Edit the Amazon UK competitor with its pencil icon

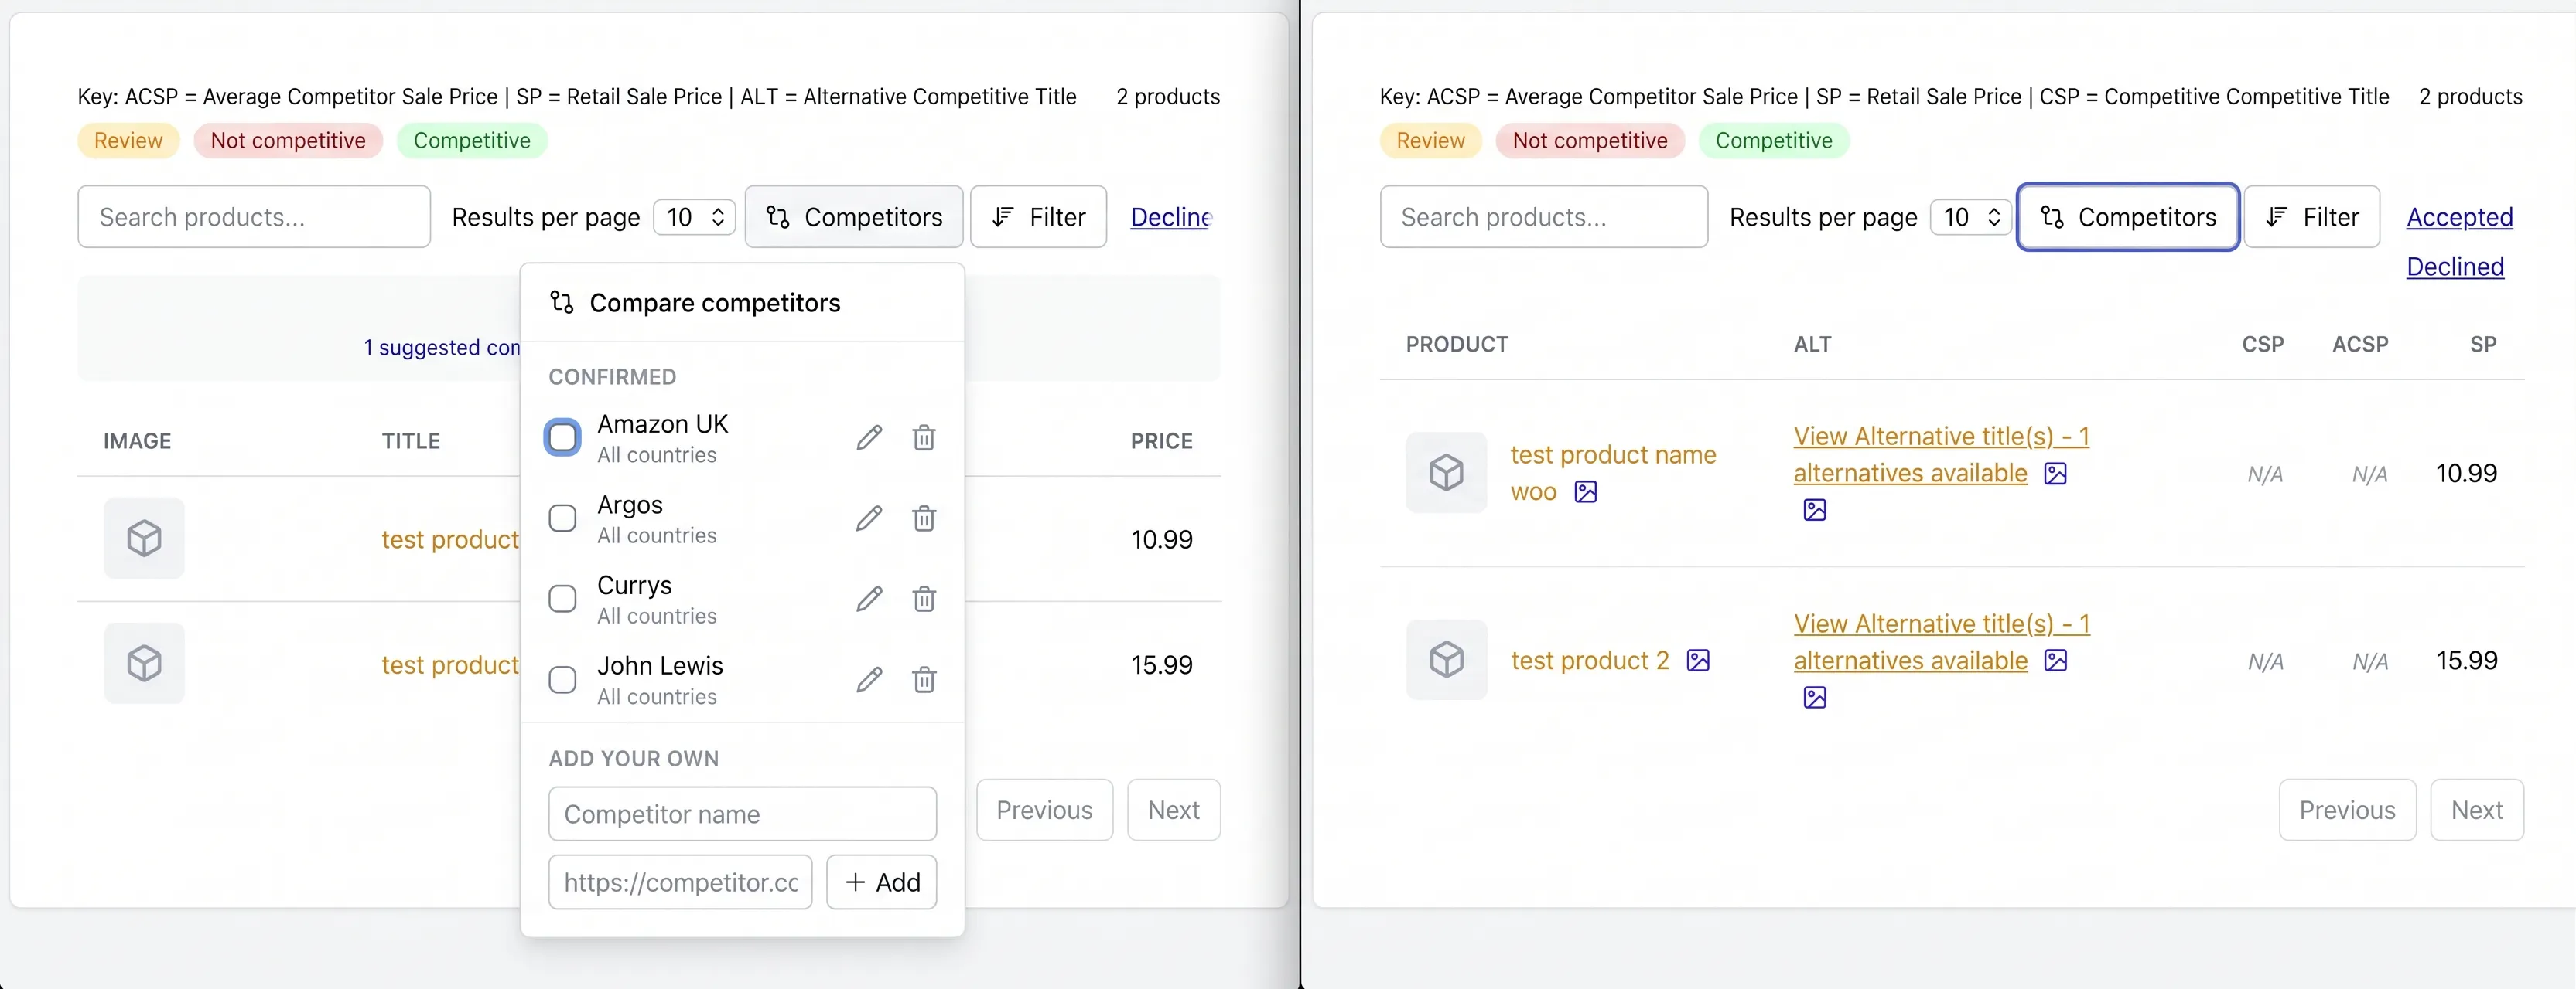(x=869, y=437)
